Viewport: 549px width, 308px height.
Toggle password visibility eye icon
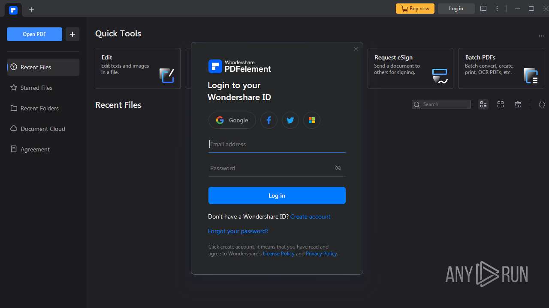tap(338, 168)
